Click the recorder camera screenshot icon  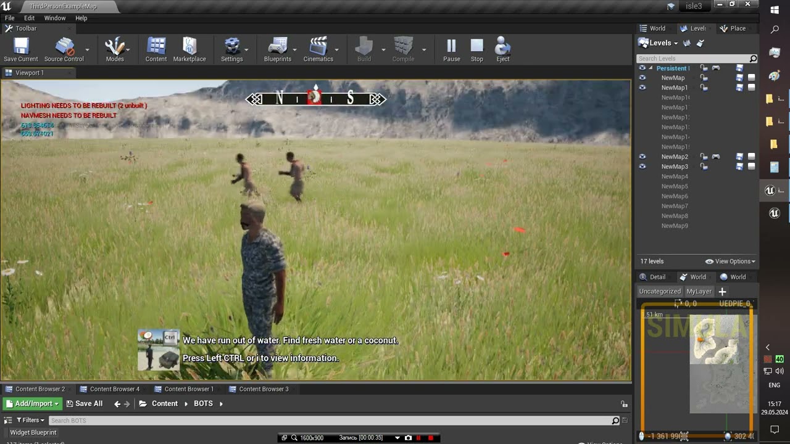408,438
